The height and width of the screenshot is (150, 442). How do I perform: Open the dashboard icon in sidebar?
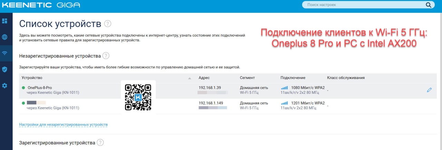point(4,21)
